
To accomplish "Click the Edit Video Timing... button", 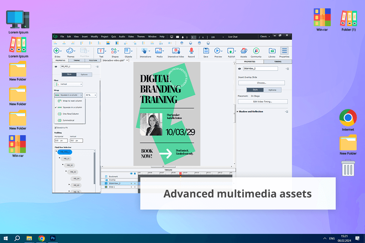I will pos(263,102).
